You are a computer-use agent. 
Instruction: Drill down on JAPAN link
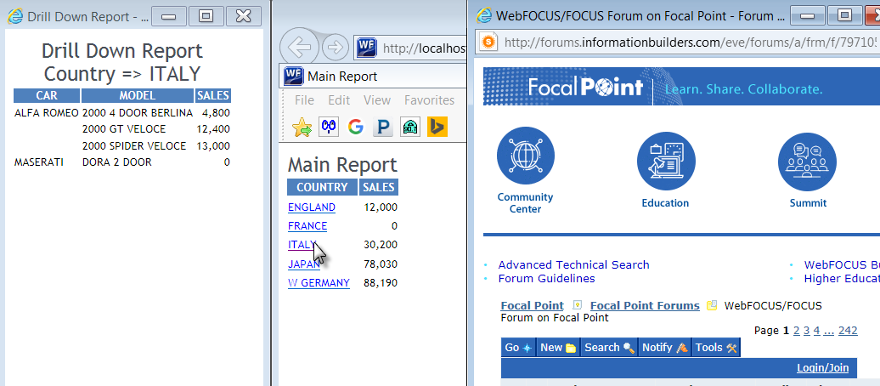pyautogui.click(x=304, y=264)
